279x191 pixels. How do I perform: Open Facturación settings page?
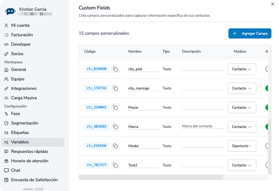click(x=22, y=35)
